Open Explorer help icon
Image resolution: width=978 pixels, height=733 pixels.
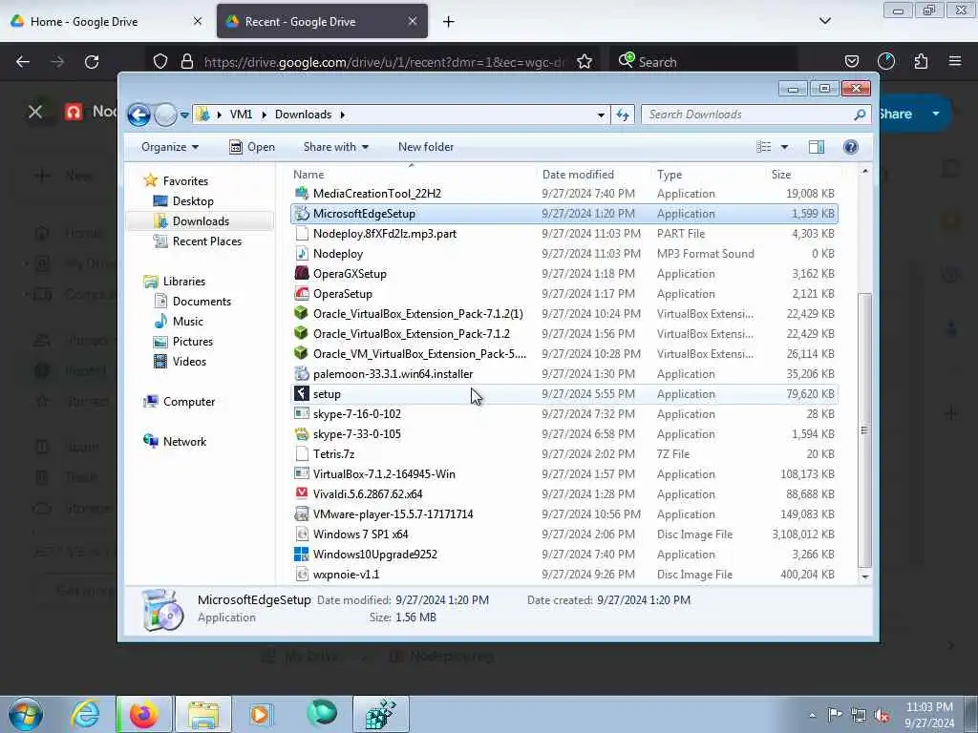pos(851,147)
